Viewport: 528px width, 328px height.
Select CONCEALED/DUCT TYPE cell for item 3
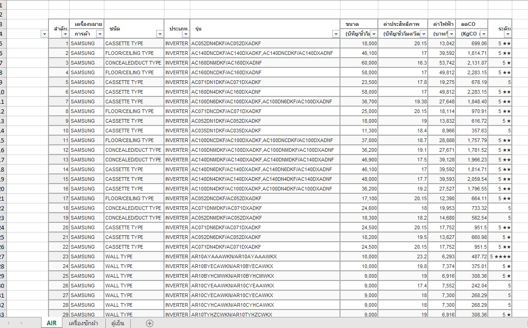[x=134, y=63]
